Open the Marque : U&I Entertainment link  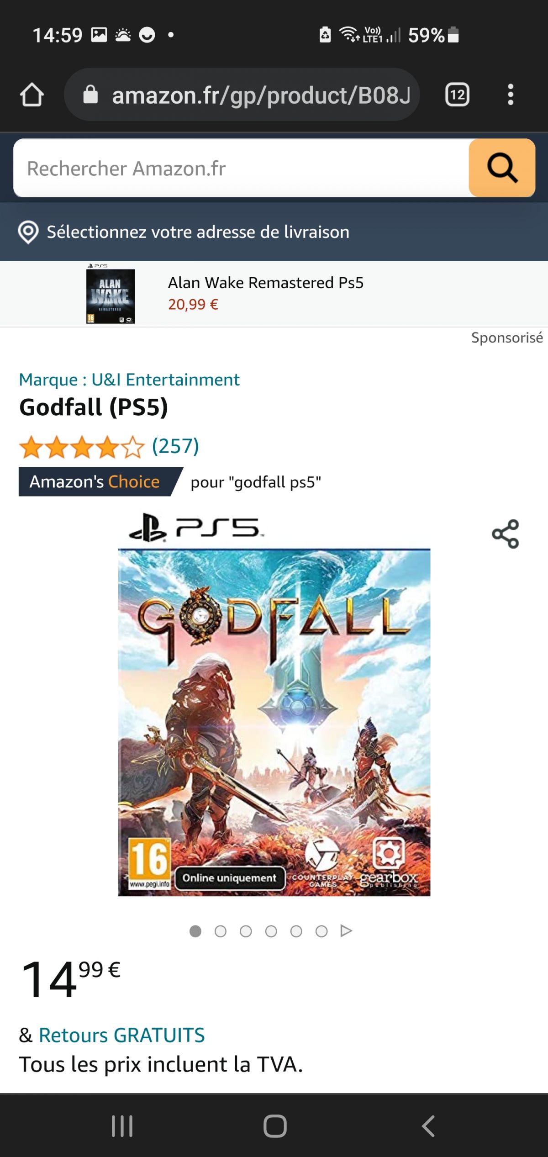129,380
